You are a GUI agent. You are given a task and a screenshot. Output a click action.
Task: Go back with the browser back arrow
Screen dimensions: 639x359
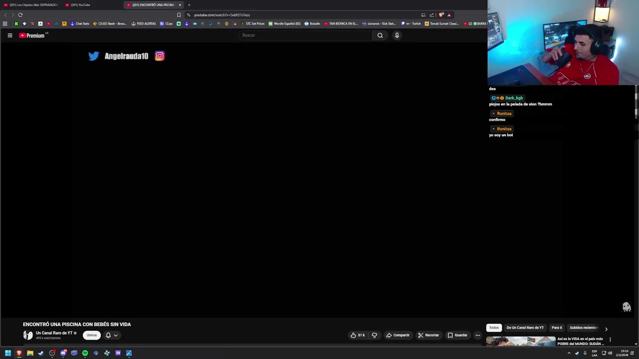5,15
